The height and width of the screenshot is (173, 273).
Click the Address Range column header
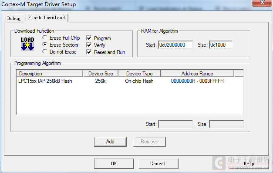[x=197, y=73]
